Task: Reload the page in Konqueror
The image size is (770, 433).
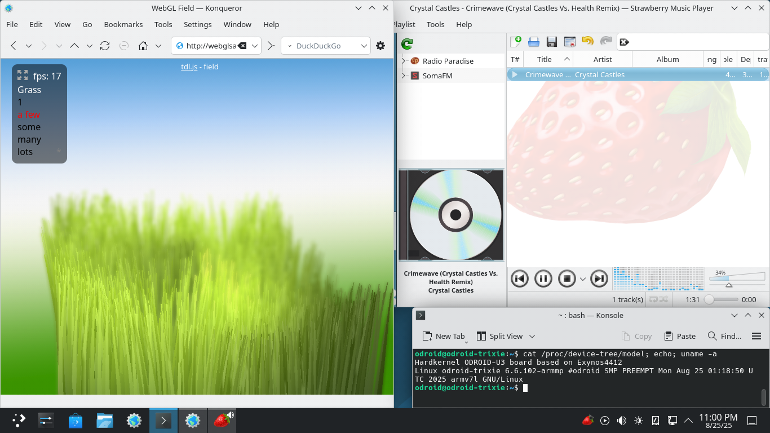Action: click(x=105, y=46)
